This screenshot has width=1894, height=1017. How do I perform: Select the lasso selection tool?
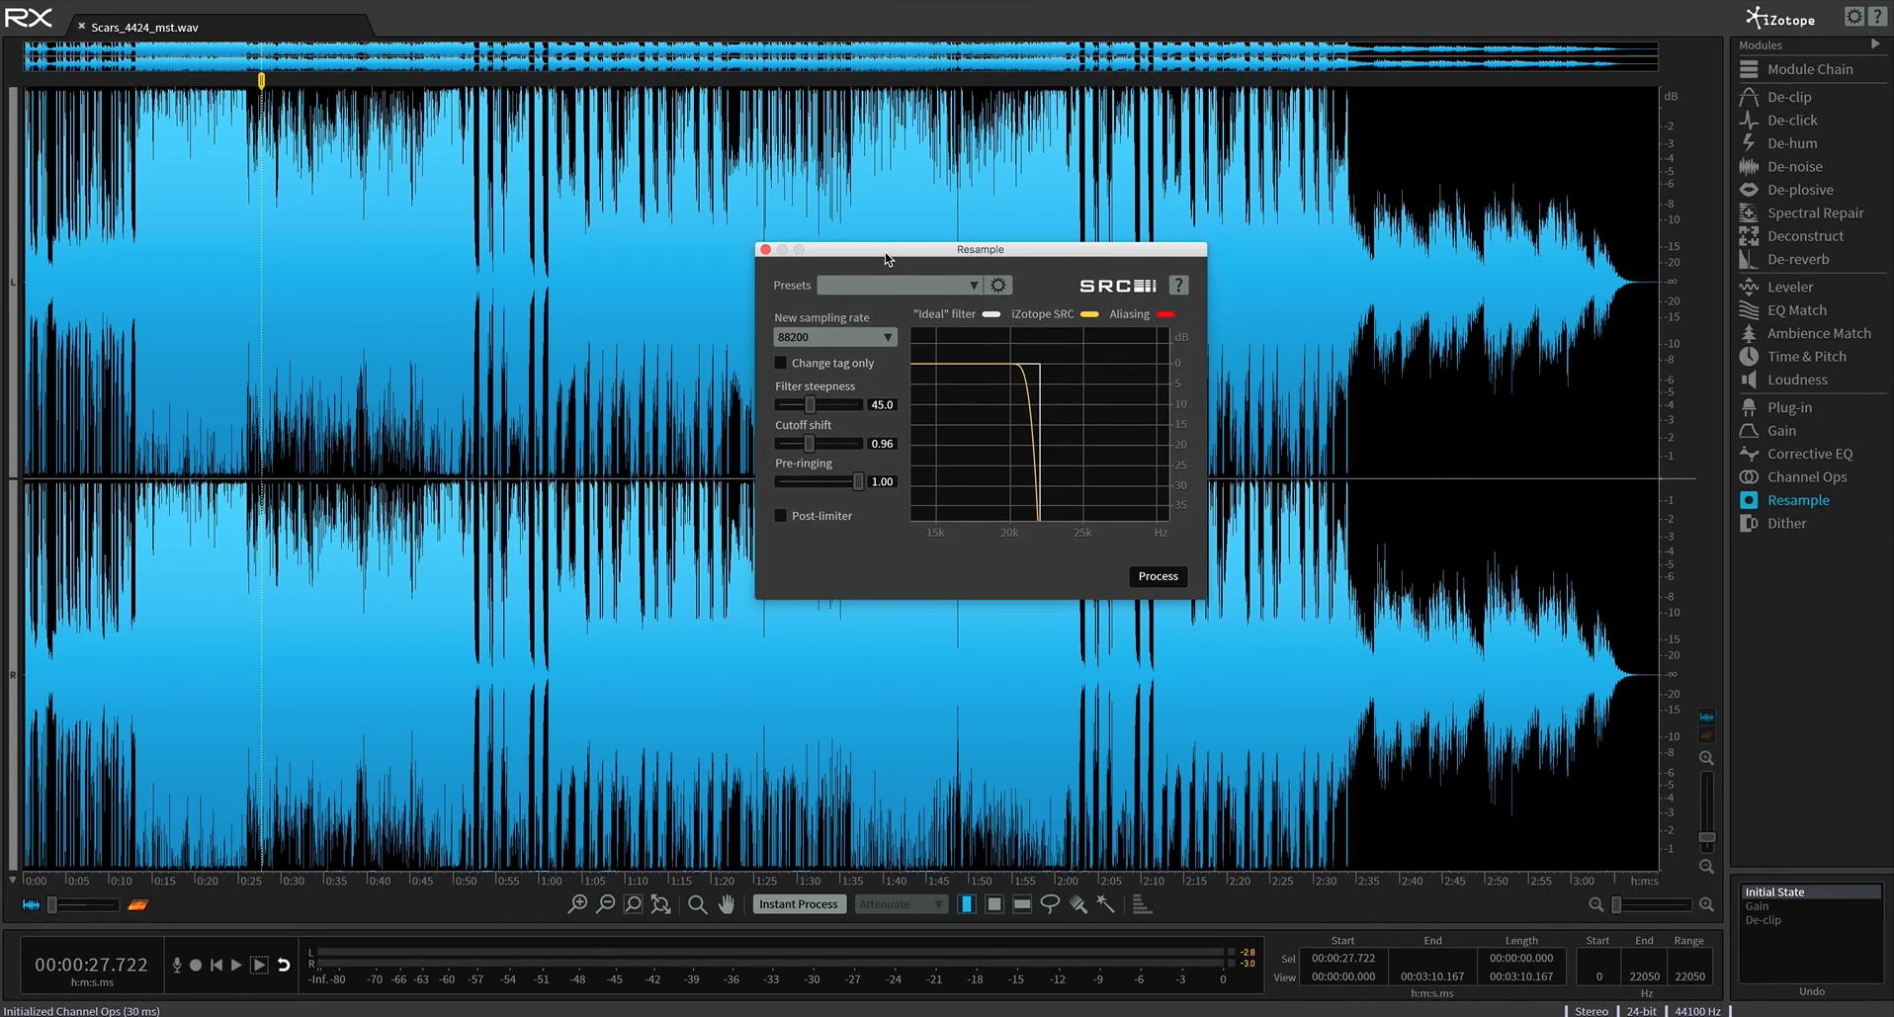point(1050,904)
